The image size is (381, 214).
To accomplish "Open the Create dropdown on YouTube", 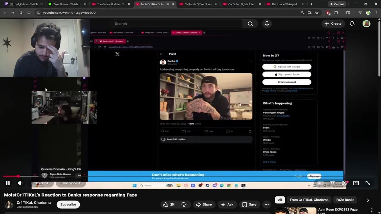I will pyautogui.click(x=333, y=24).
